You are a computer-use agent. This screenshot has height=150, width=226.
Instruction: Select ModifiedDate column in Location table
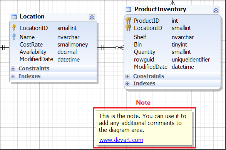53,59
